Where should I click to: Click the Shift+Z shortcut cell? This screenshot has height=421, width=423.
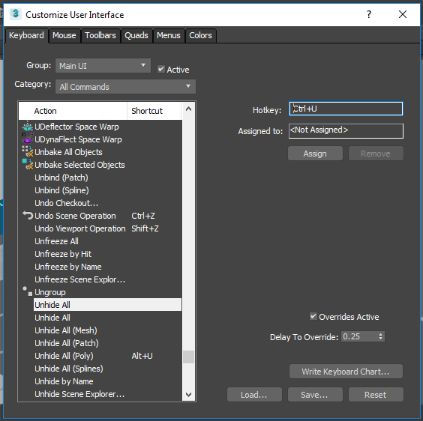[x=145, y=228]
